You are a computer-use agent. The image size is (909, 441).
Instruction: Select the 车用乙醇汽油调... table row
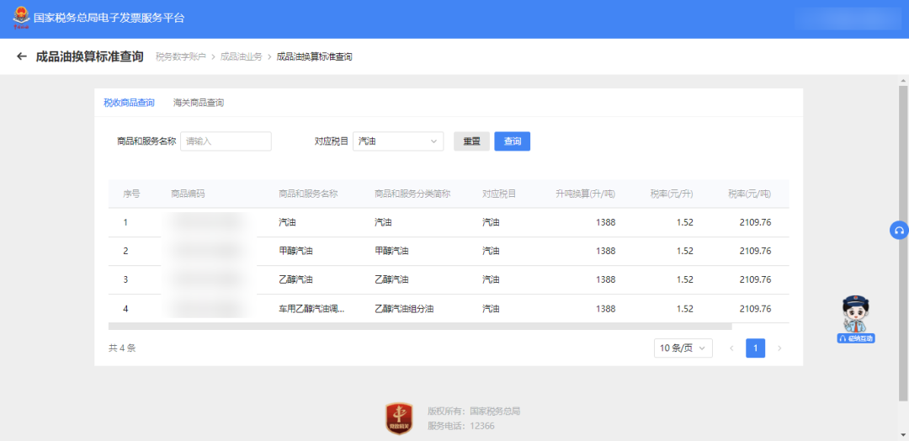(x=311, y=309)
